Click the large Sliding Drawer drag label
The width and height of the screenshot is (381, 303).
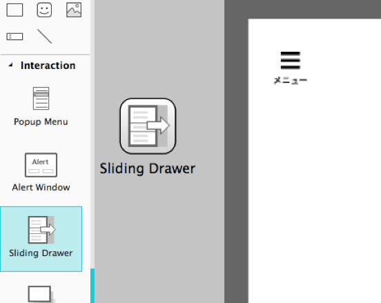coord(148,168)
